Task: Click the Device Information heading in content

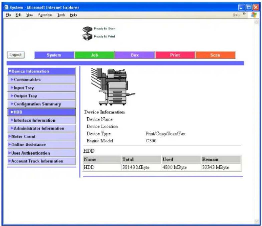Action: pyautogui.click(x=104, y=112)
